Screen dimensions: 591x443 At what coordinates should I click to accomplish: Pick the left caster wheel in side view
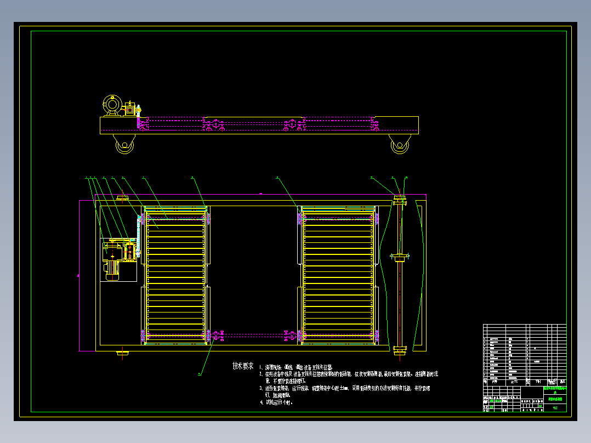point(124,144)
